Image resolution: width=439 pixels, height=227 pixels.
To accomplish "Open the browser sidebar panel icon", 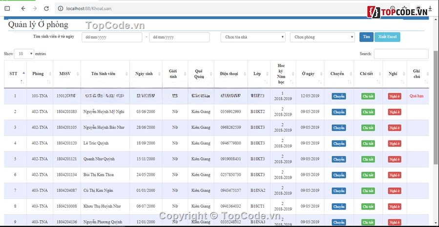I will pos(7,8).
